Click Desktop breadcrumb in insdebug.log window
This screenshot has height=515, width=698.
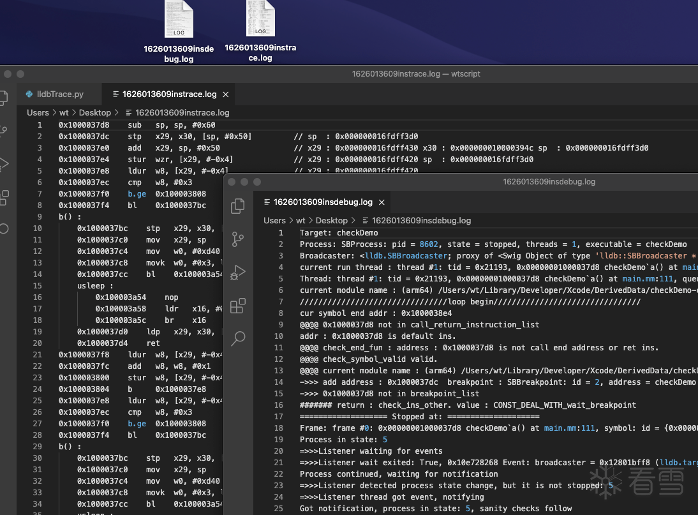click(x=332, y=220)
